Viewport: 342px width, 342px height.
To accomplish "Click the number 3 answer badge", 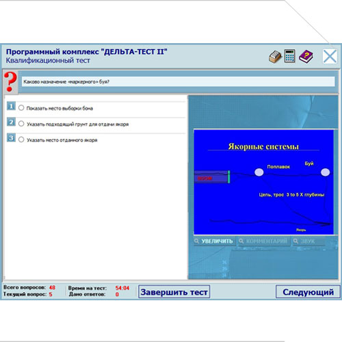I will 11,137.
